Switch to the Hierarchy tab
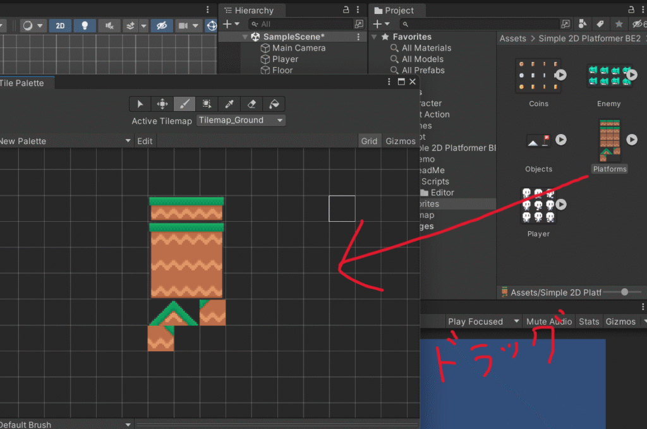This screenshot has height=429, width=647. [x=253, y=10]
